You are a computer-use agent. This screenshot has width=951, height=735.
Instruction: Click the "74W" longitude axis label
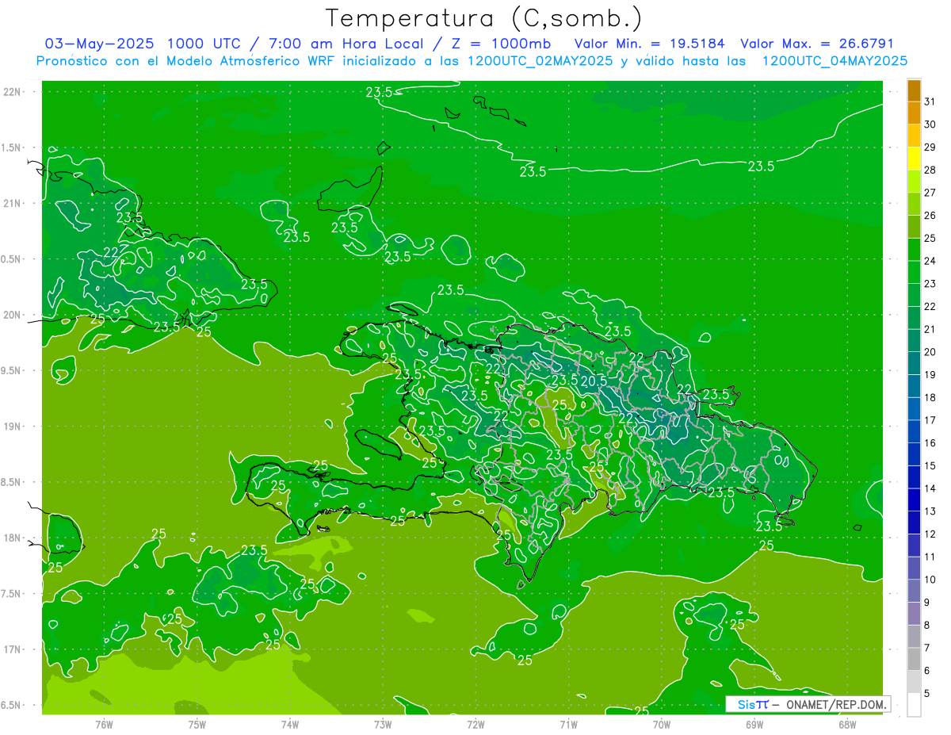[x=290, y=725]
